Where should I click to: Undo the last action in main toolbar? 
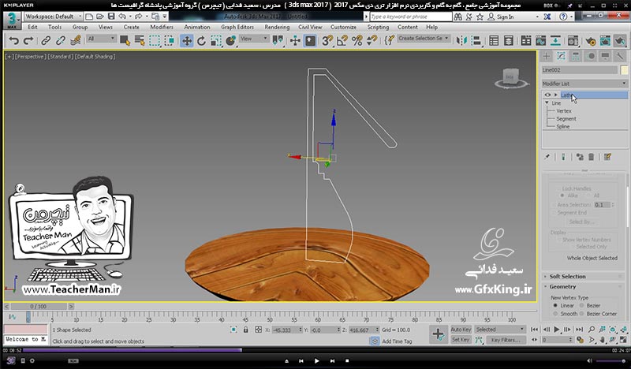[14, 41]
